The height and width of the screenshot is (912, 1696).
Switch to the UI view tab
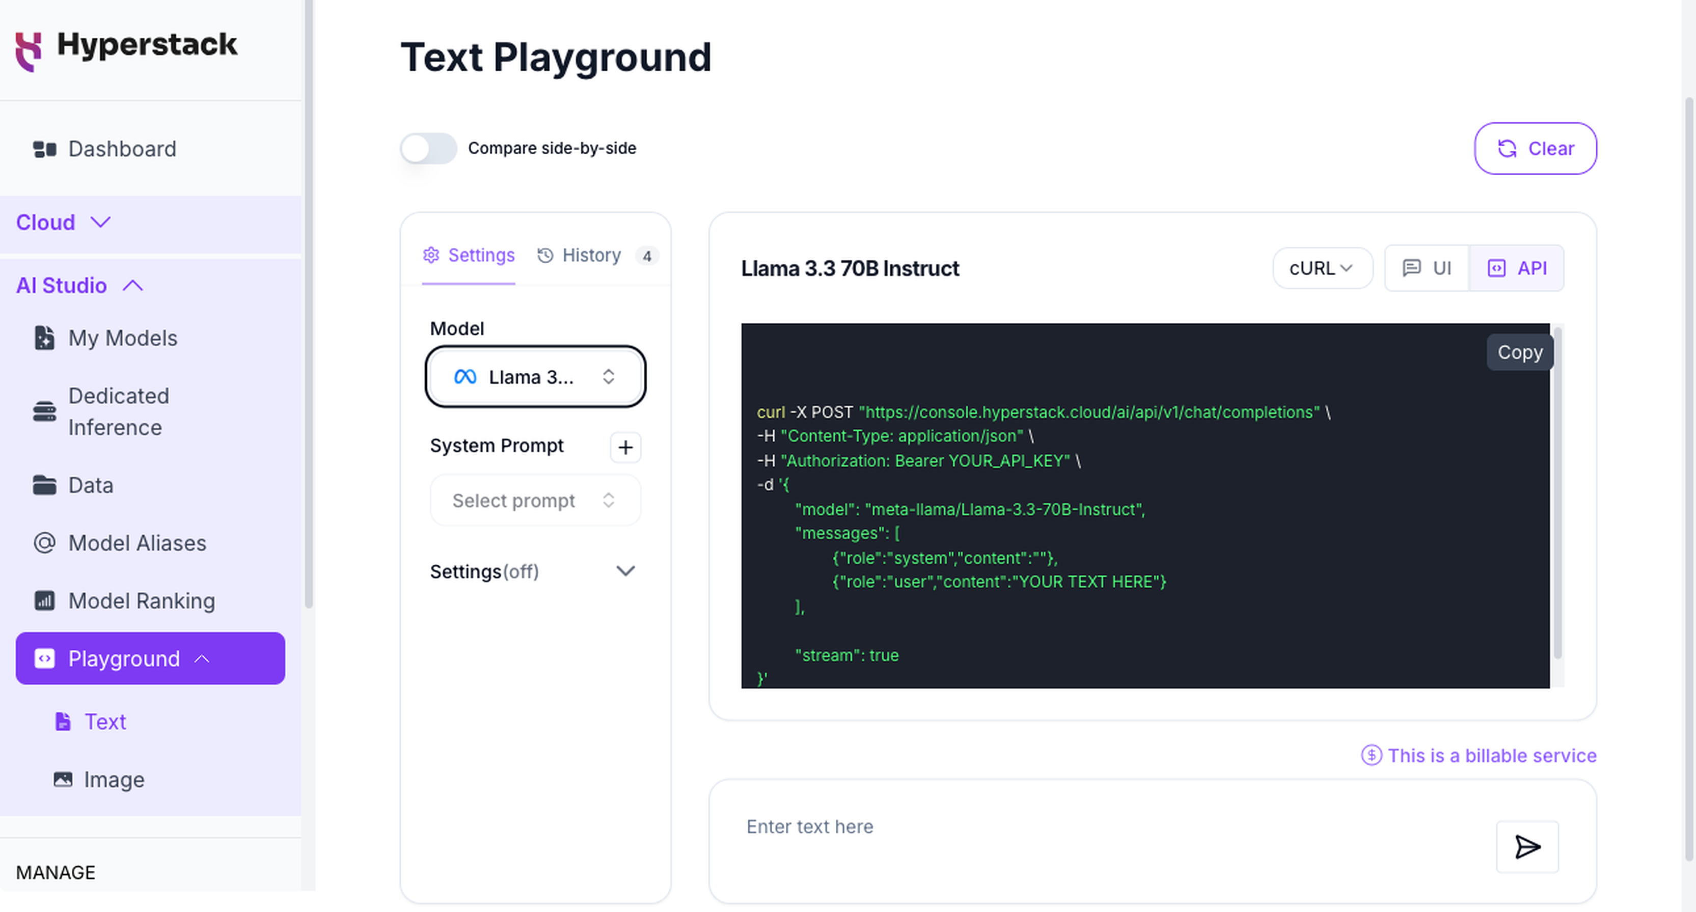[x=1427, y=269]
